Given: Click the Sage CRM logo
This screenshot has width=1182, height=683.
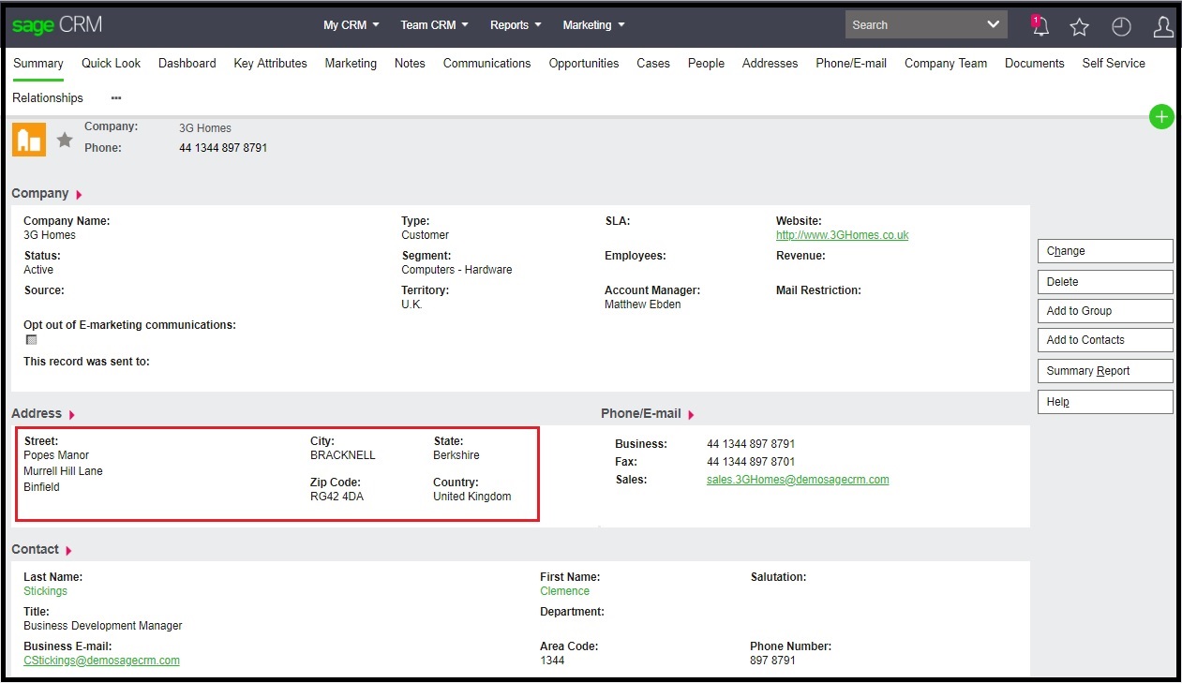Looking at the screenshot, I should [x=58, y=25].
